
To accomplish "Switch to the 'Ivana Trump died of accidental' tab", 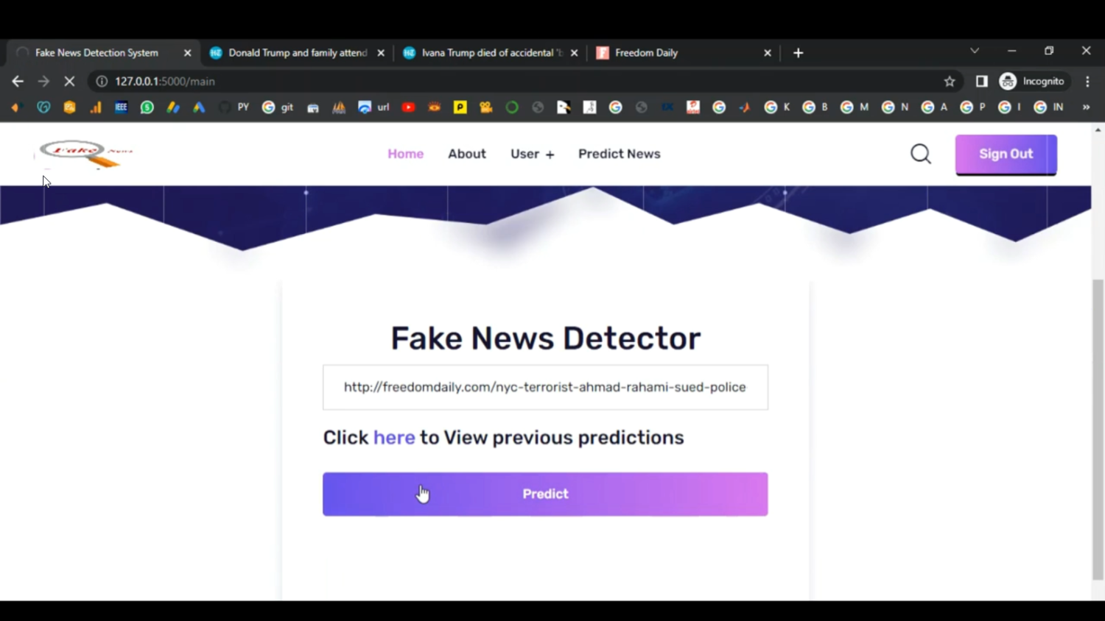I will pos(489,53).
